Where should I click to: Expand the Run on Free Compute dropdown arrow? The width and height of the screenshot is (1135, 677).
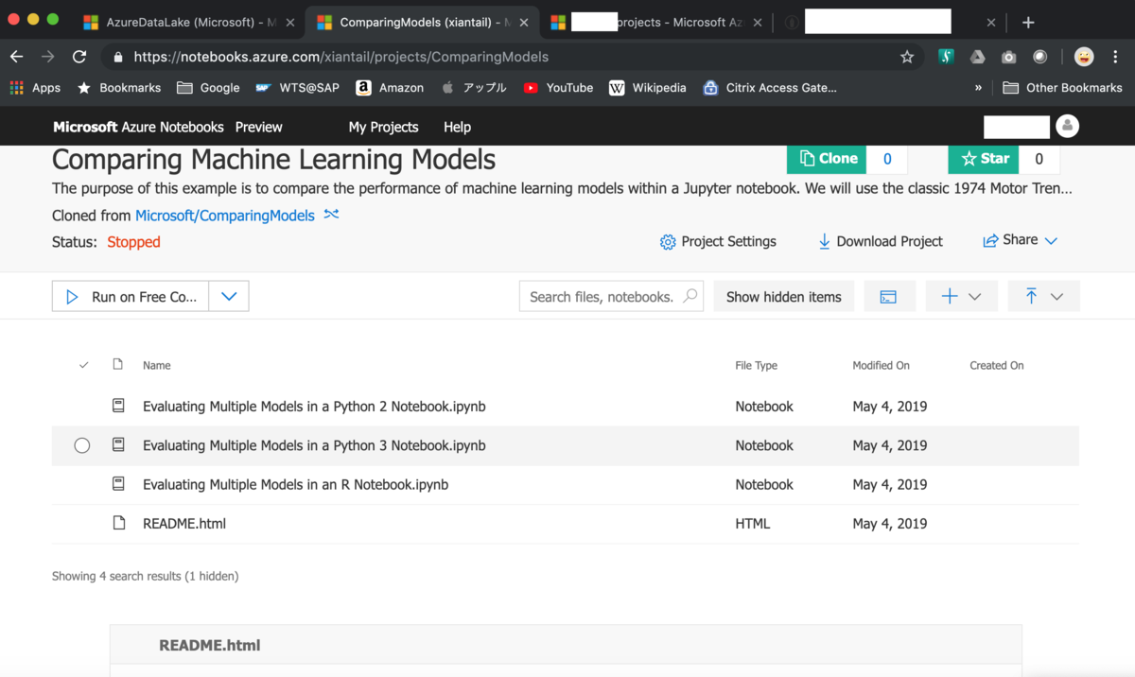tap(229, 297)
